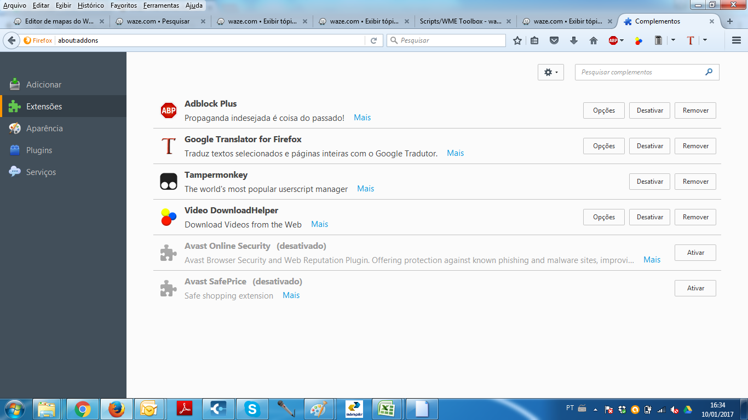Click the Google Drive tray icon
Screen dimensions: 748x420
688,409
